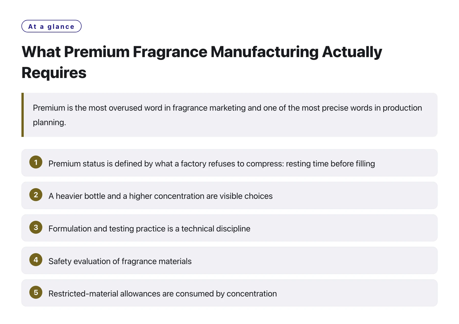Click the "At a glance" pill label
459x324 pixels.
(52, 26)
